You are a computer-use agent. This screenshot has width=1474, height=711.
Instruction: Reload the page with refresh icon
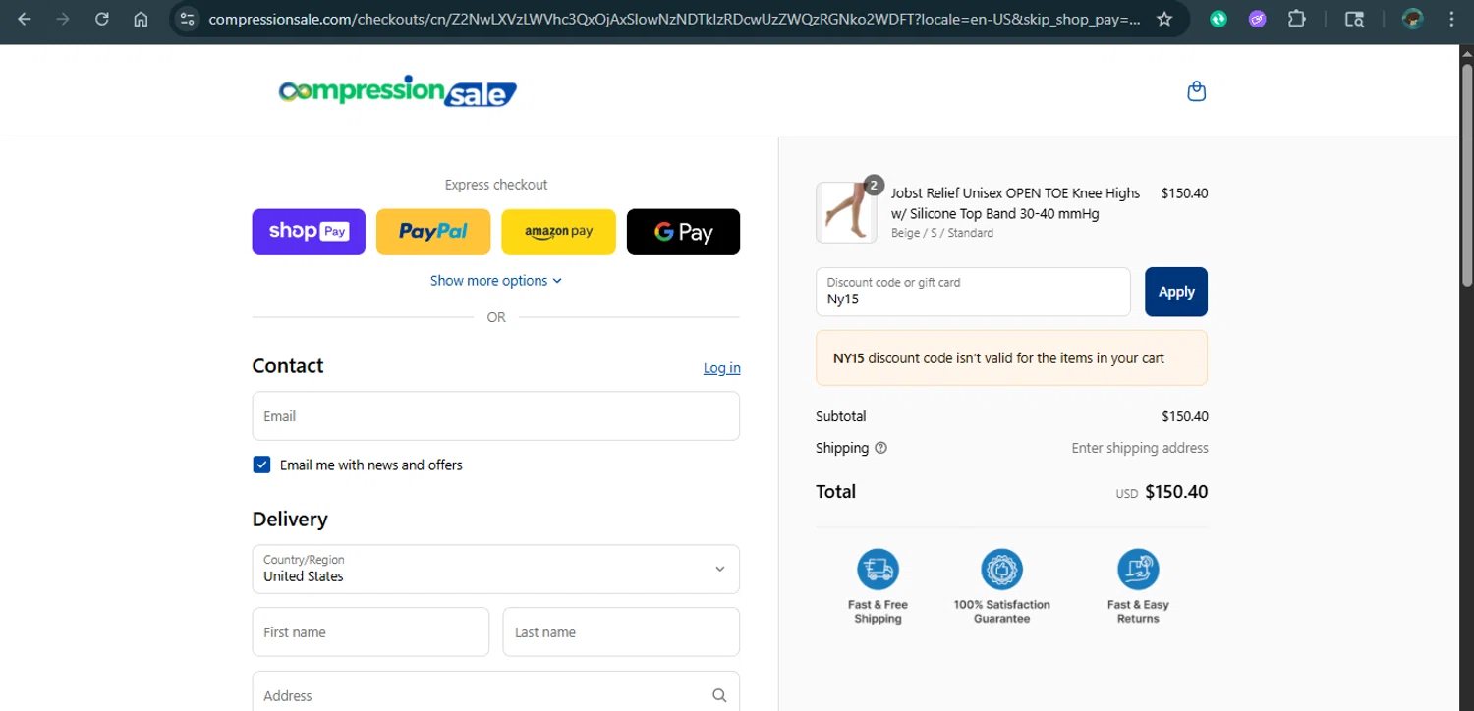102,19
